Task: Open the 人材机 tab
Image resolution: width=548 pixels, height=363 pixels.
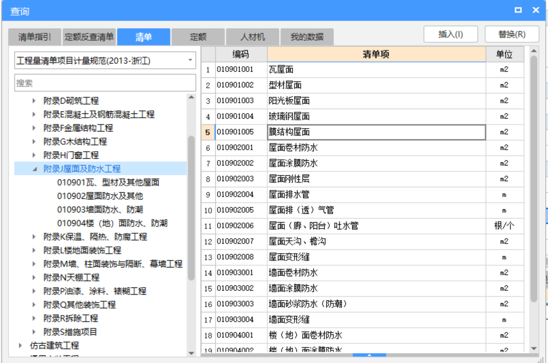Action: (x=252, y=37)
